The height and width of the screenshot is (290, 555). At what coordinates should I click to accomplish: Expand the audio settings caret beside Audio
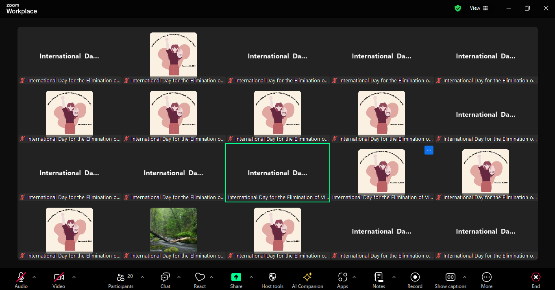point(34,277)
